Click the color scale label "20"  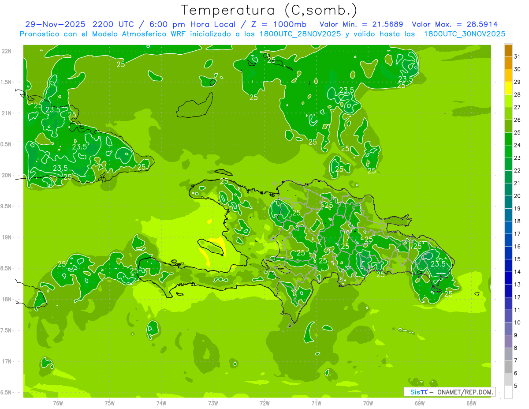click(x=518, y=196)
